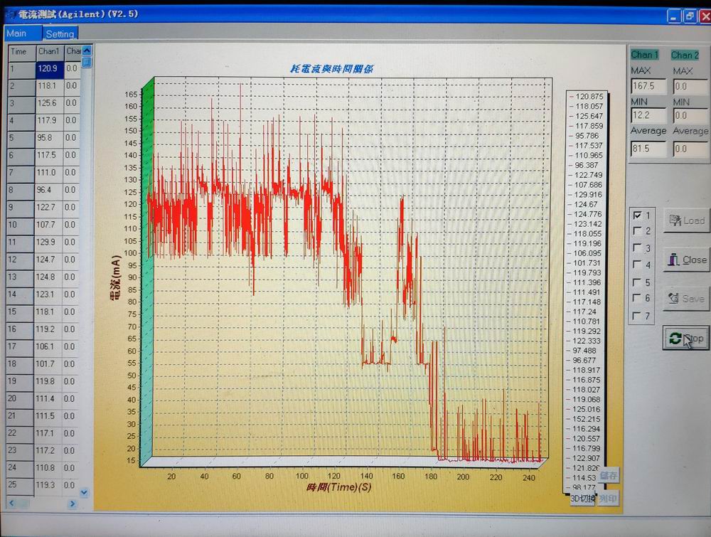Click the 儲存 store button below legend
Image resolution: width=711 pixels, height=537 pixels.
(608, 475)
